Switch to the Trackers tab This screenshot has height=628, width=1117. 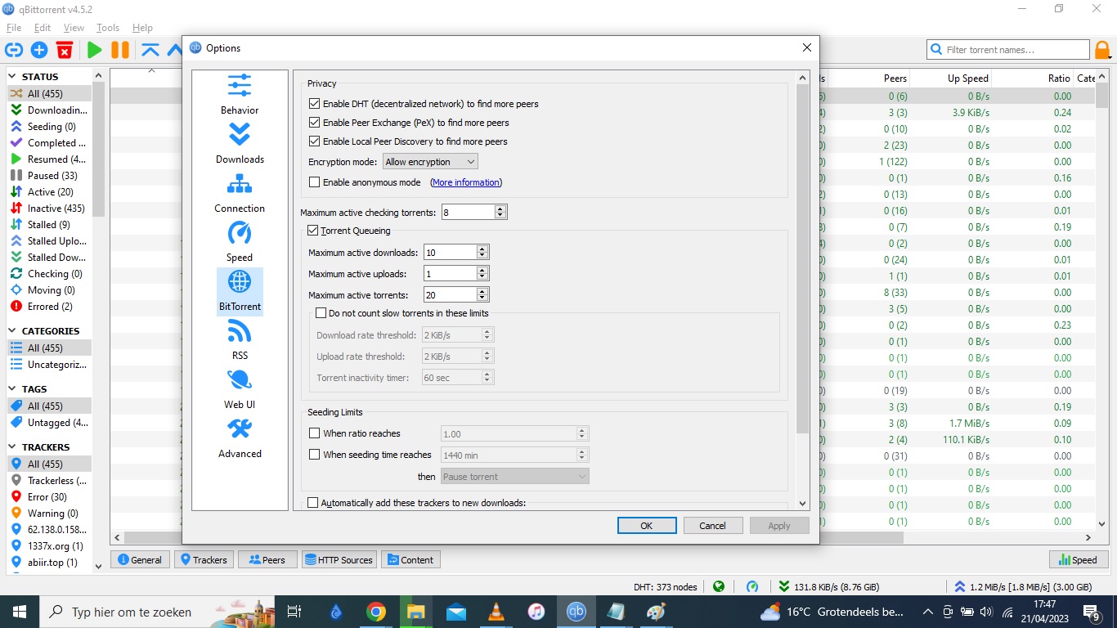(x=204, y=560)
